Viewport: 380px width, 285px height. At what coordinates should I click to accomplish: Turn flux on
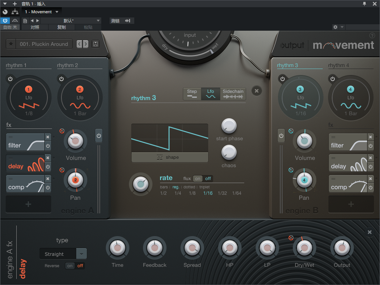[198, 179]
